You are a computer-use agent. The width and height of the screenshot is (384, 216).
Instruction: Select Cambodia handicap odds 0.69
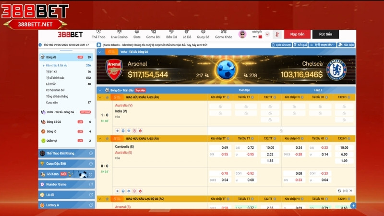click(220, 148)
